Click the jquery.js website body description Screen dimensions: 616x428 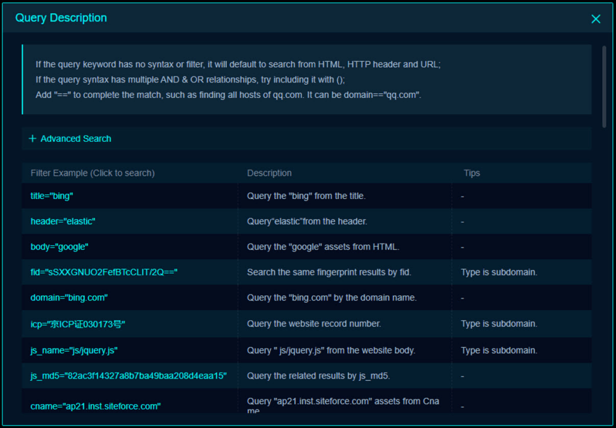point(331,350)
